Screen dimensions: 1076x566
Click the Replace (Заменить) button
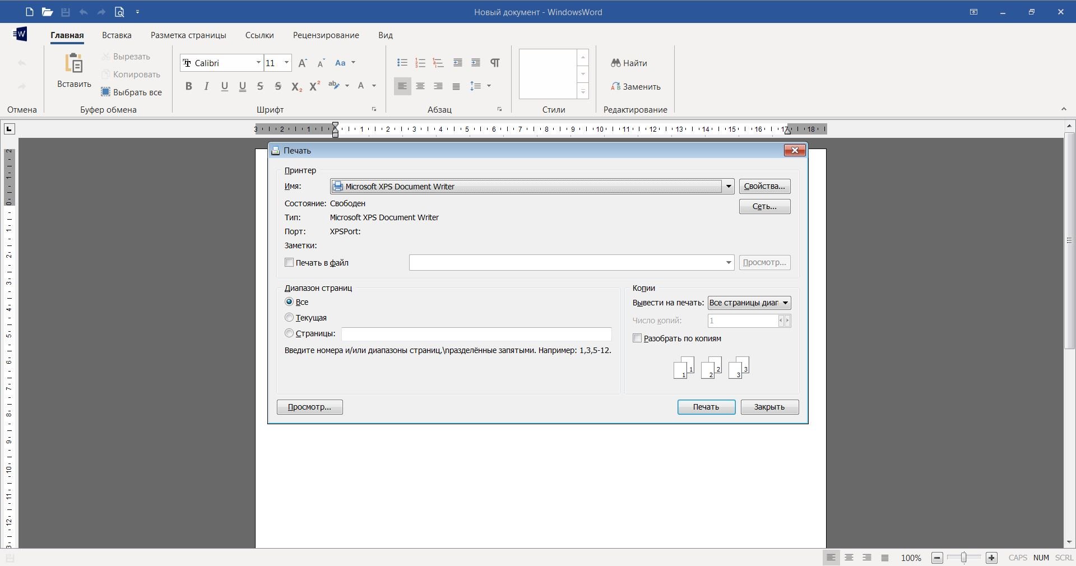(636, 87)
